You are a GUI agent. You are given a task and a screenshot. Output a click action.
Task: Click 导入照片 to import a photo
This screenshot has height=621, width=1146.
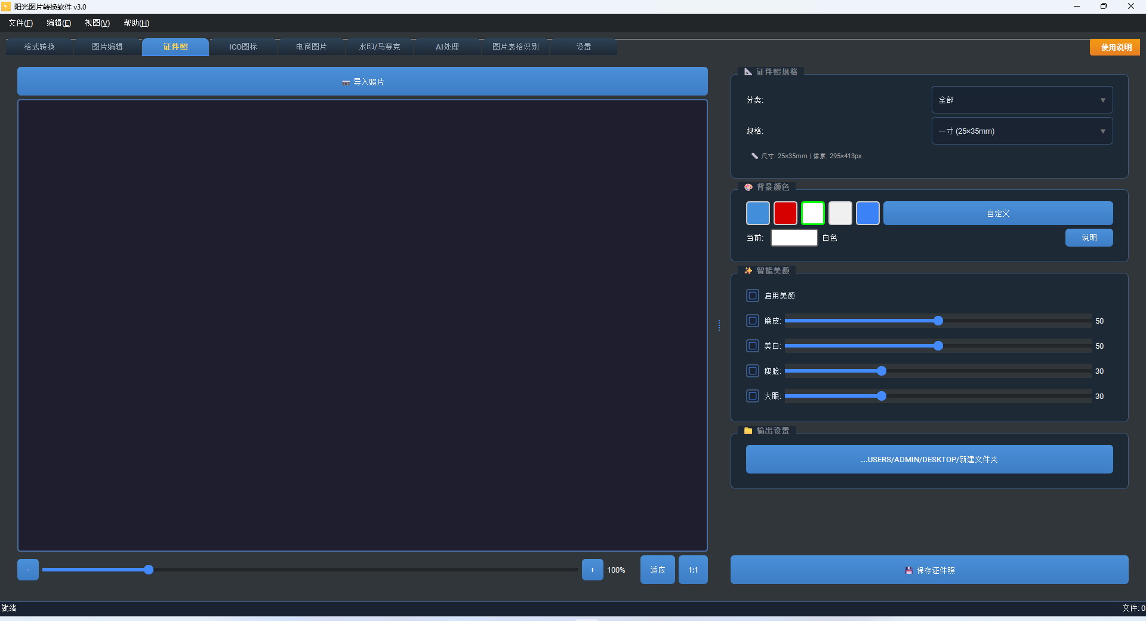(362, 82)
